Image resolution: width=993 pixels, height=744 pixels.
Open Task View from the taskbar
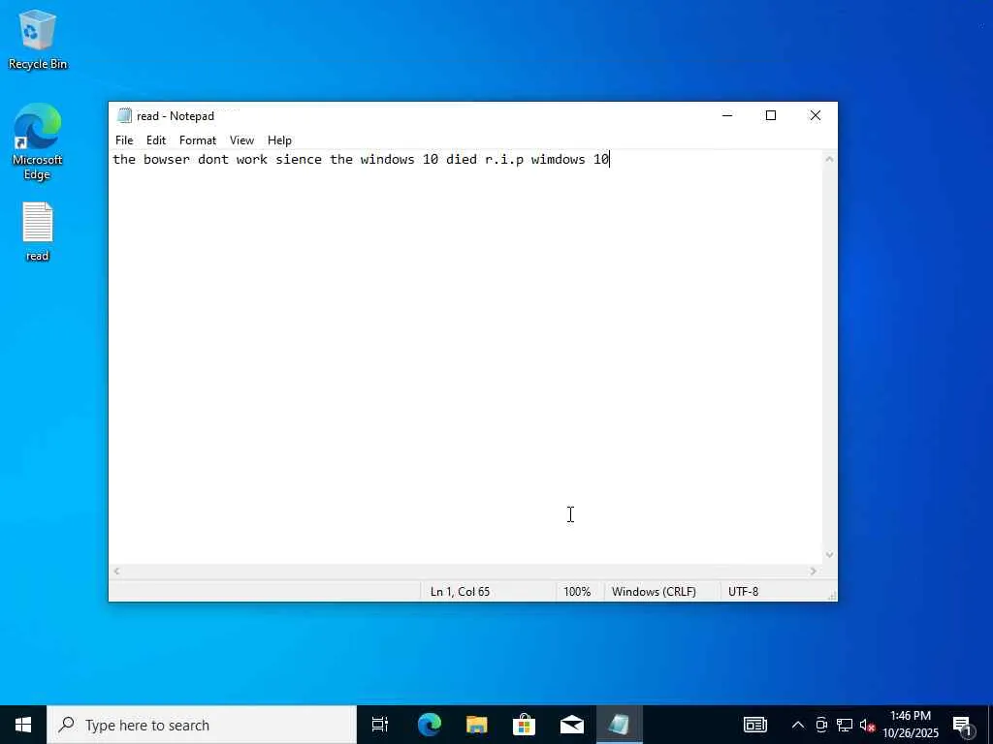380,725
